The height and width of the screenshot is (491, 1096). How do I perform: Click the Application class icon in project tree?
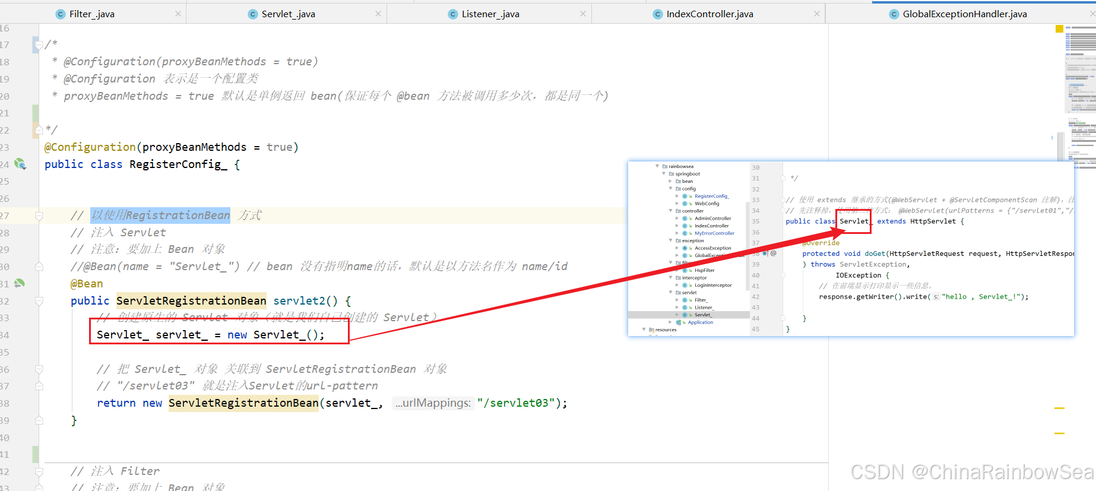679,322
